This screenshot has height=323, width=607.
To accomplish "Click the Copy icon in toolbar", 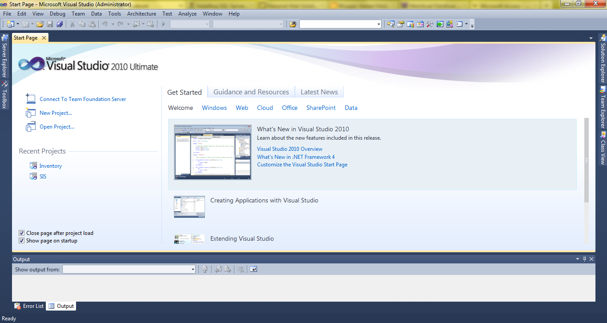I will pyautogui.click(x=82, y=24).
